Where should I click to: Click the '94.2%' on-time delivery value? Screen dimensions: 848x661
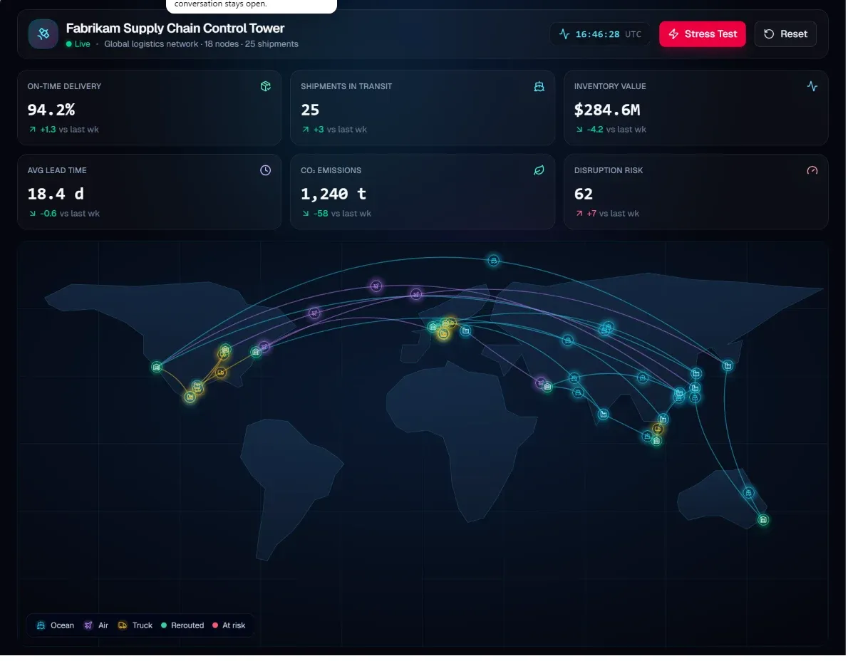click(51, 110)
